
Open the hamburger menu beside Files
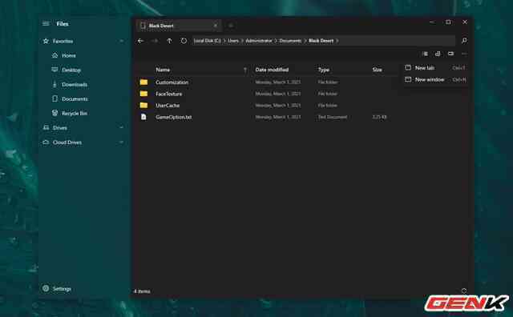46,23
